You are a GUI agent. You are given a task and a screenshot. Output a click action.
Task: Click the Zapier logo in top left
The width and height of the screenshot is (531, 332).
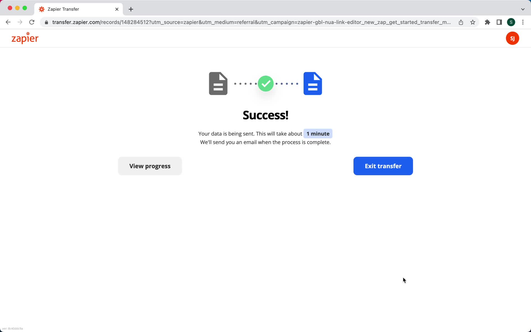coord(24,38)
